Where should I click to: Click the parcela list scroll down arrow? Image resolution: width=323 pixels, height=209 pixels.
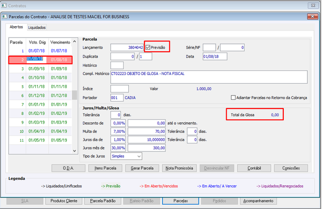(75, 151)
